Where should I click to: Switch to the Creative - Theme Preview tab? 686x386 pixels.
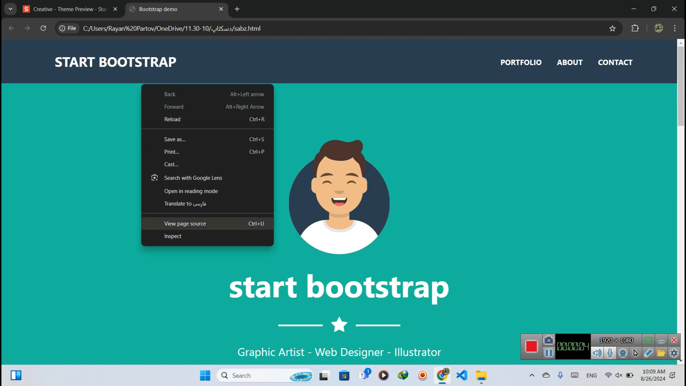(x=70, y=9)
